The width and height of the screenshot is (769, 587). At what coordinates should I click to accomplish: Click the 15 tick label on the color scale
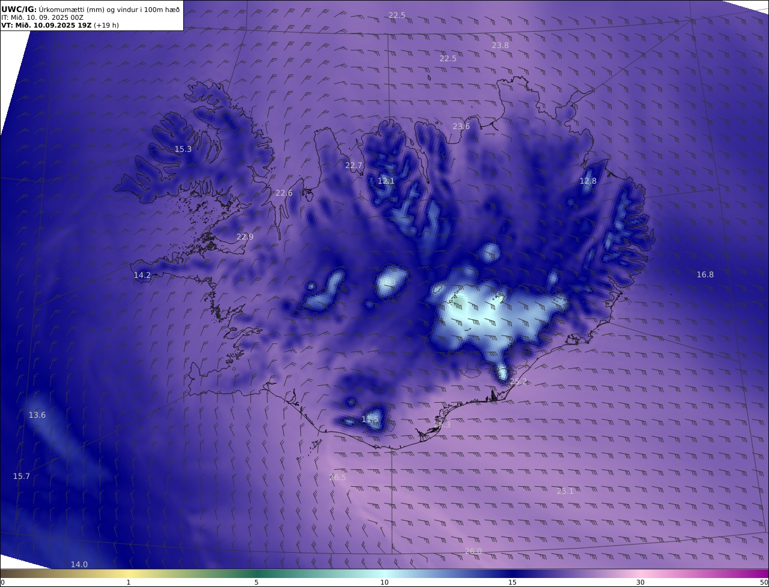pos(512,582)
